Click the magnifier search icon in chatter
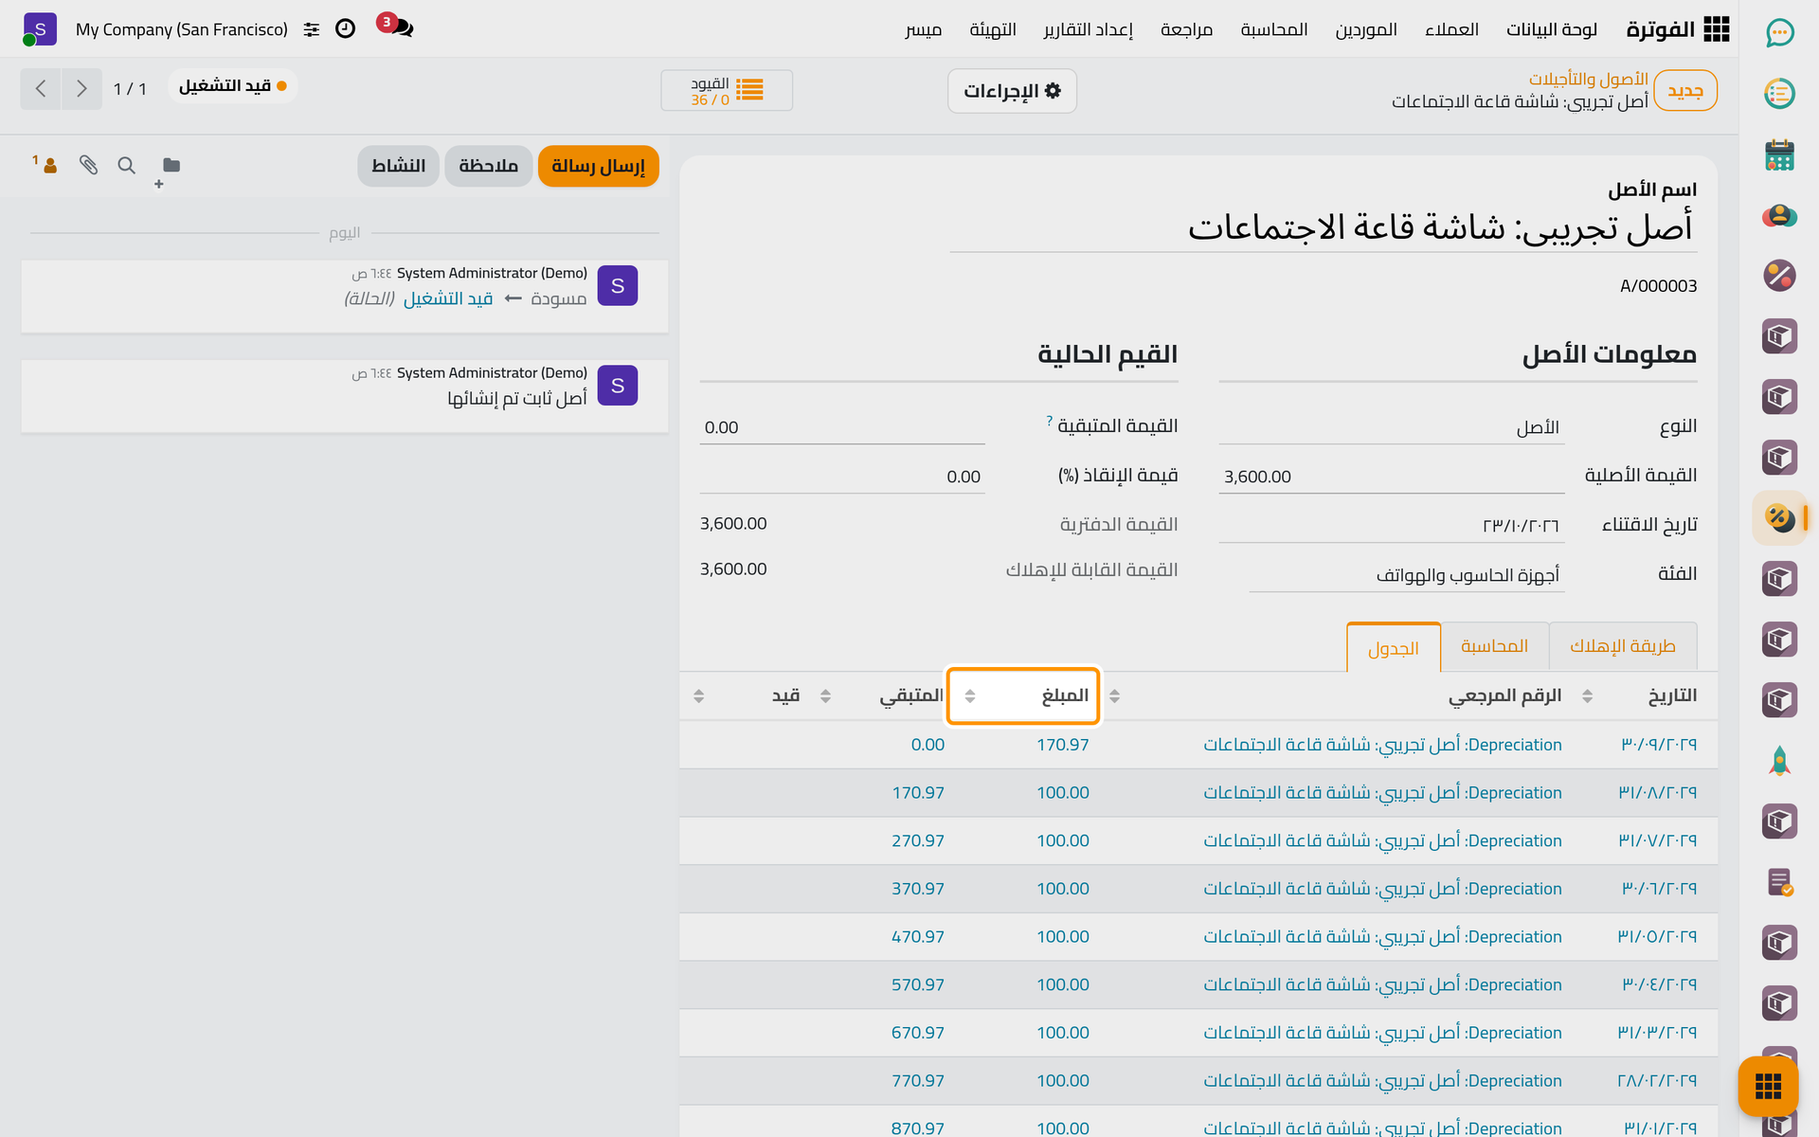The image size is (1819, 1137). coord(126,165)
